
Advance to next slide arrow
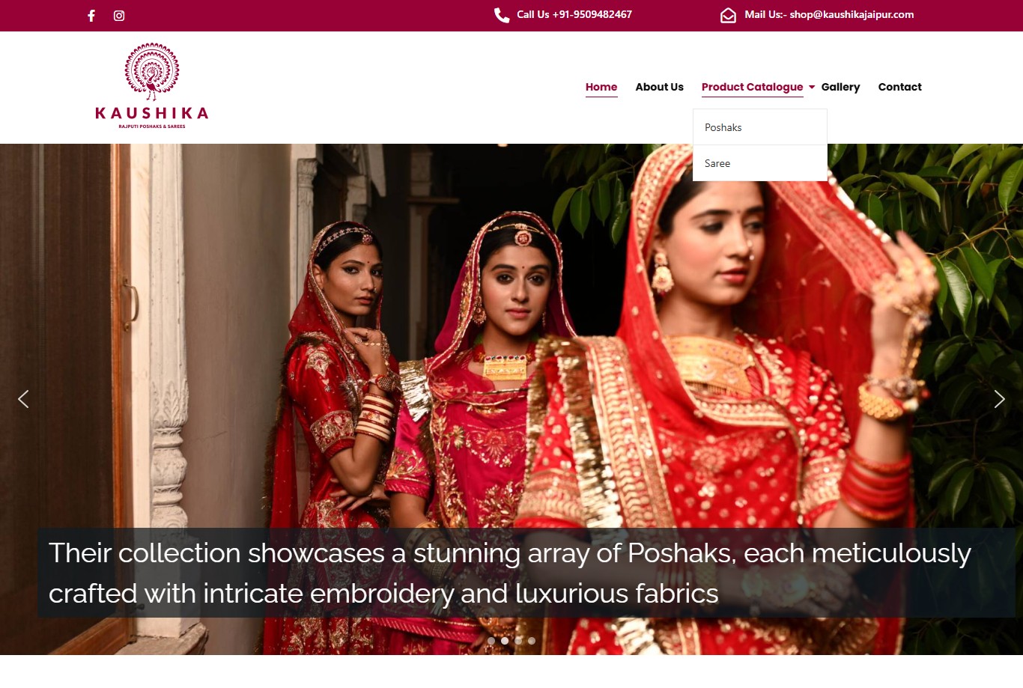tap(999, 399)
